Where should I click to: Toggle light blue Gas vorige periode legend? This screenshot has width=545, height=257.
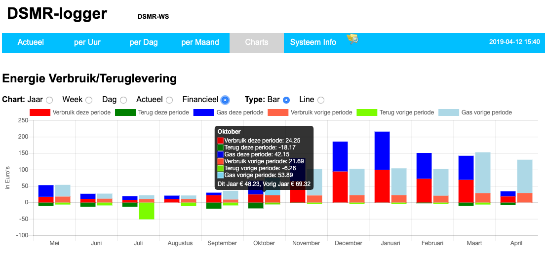[448, 112]
